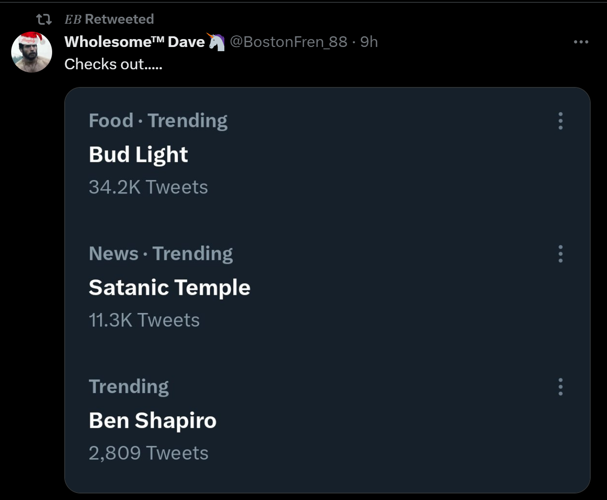
Task: Visit the @BostonFren_88 handle
Action: point(289,42)
